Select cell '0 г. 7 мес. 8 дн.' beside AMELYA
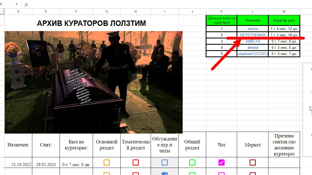This screenshot has height=175, width=312. tap(284, 41)
